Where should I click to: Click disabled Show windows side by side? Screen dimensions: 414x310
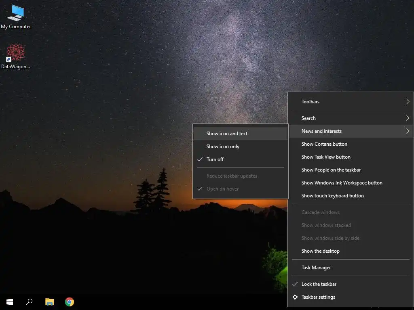click(351, 238)
